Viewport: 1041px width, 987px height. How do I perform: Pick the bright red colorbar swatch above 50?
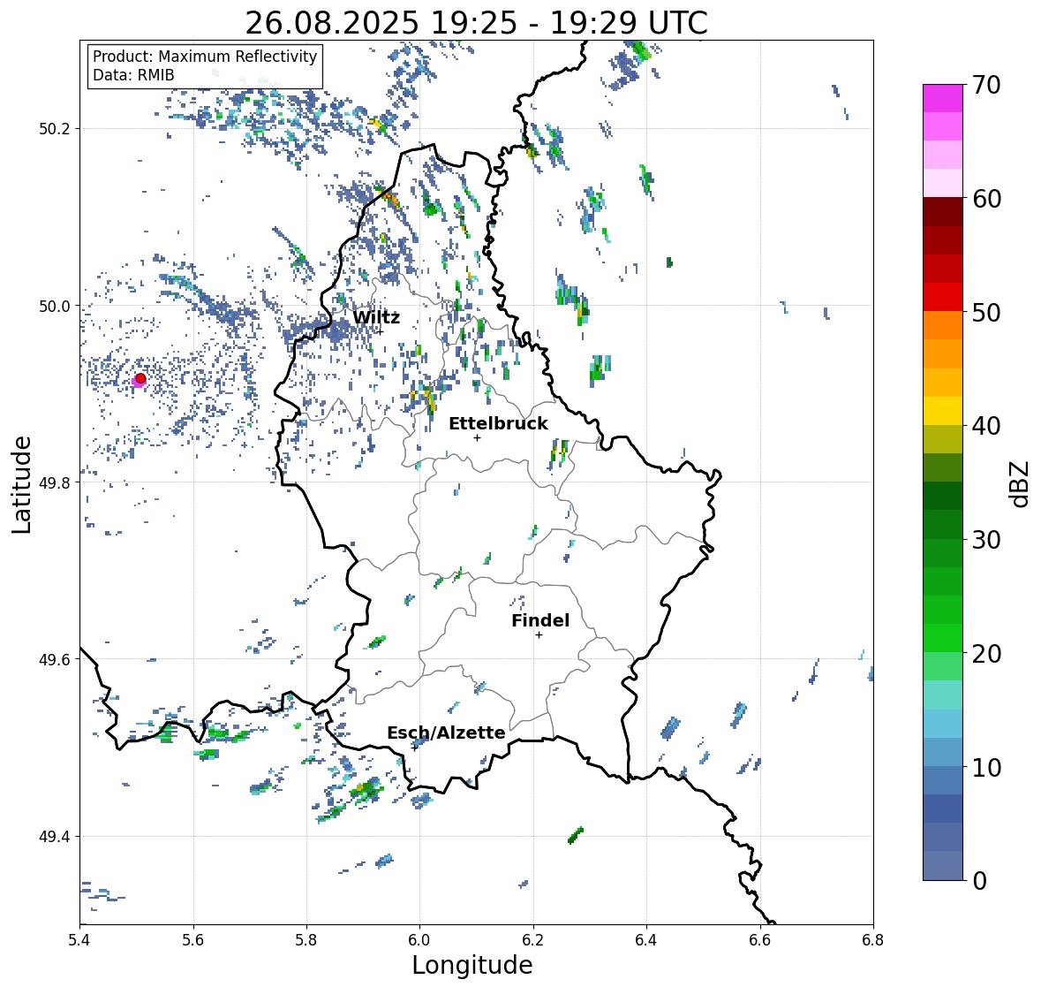point(943,297)
